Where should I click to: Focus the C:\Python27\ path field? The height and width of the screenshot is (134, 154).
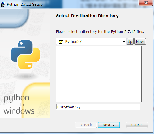[98, 107]
